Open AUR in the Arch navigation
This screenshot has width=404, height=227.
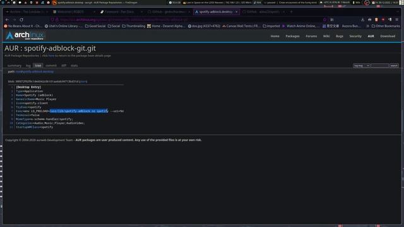coord(371,37)
